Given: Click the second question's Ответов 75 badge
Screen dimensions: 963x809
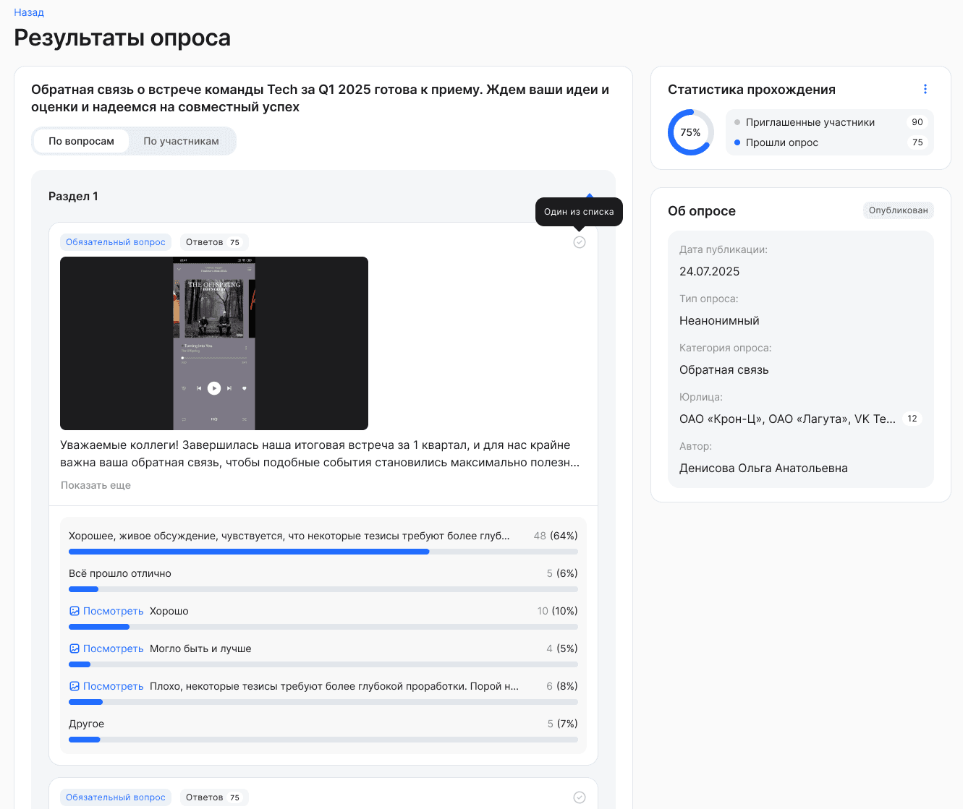Looking at the screenshot, I should coord(213,797).
